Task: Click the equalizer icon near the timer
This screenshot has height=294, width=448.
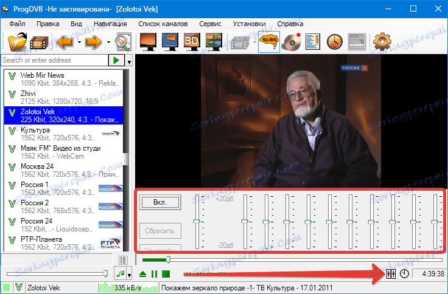Action: (391, 274)
